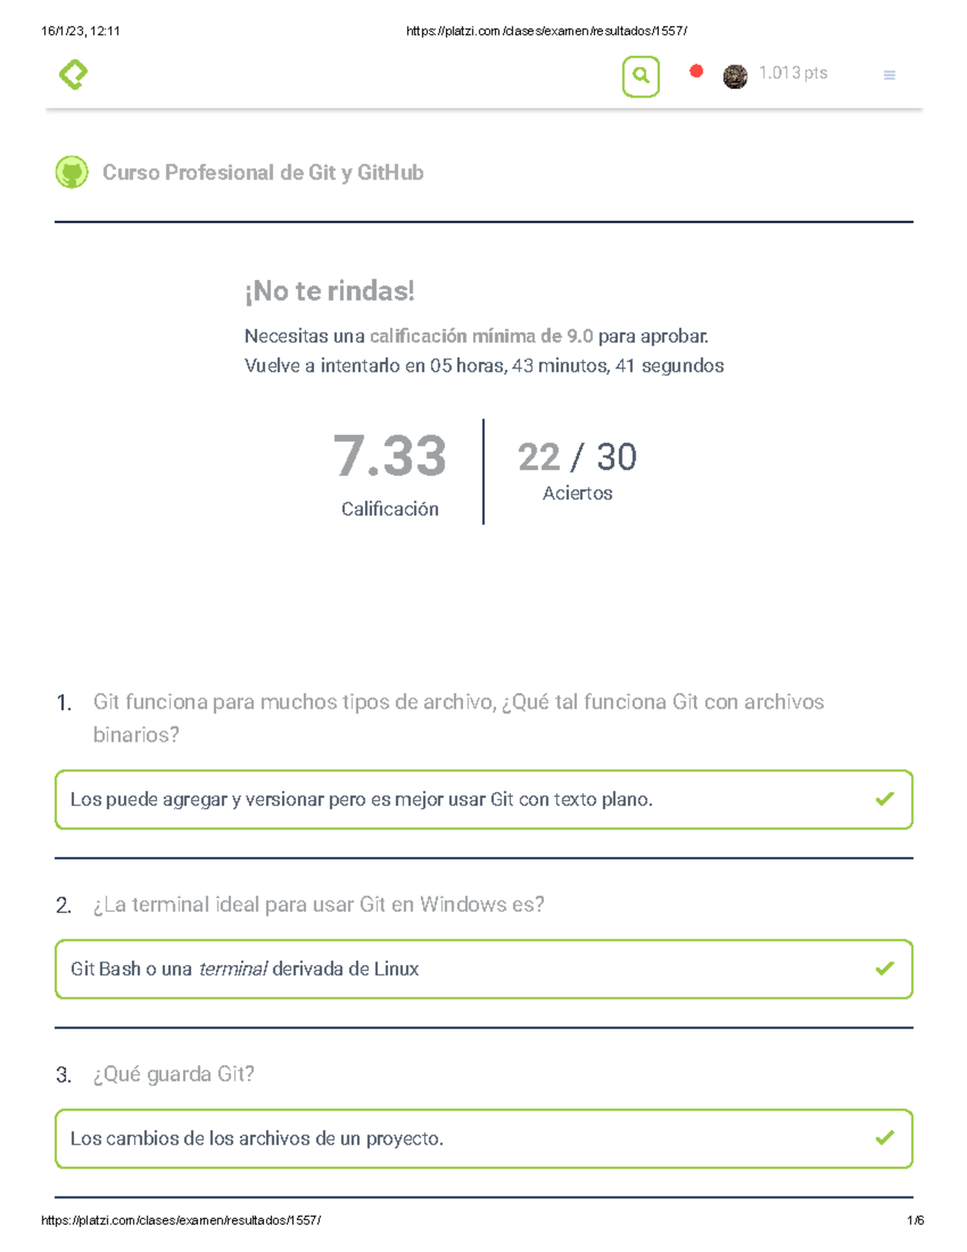Click the green checkmark on question 1 answer

click(x=884, y=797)
